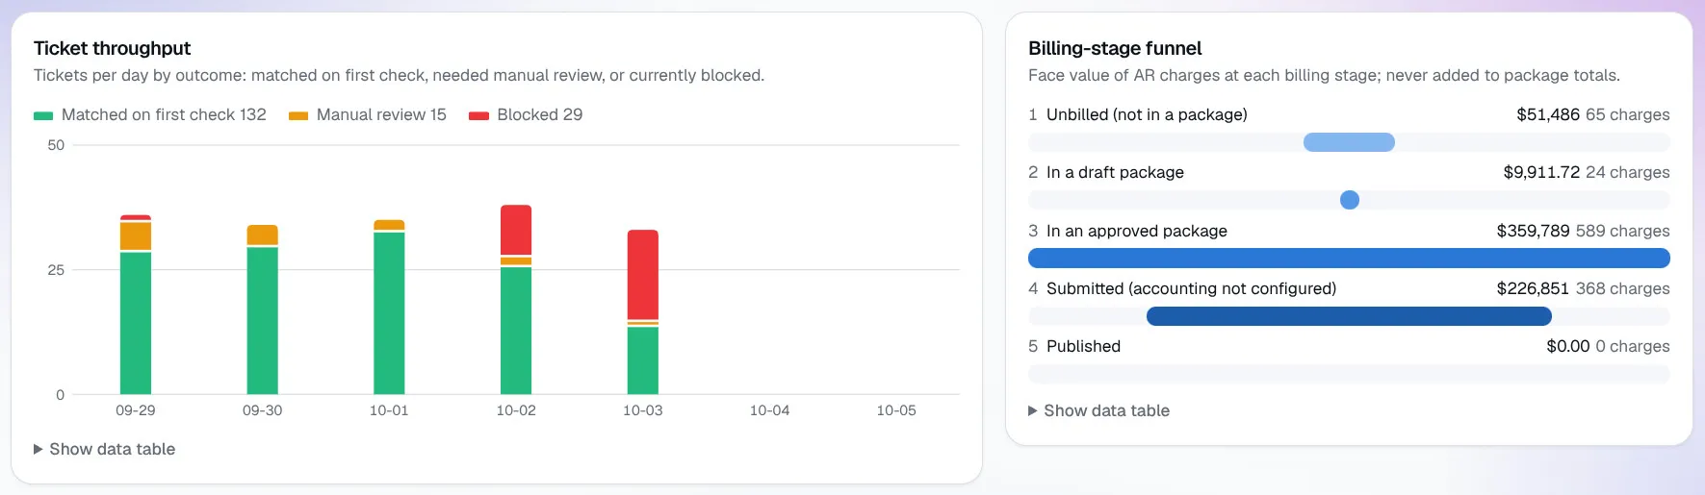Click the $0.00 amount

pos(1568,346)
